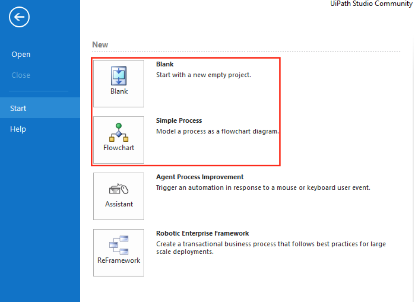The height and width of the screenshot is (302, 415).
Task: Click the 'Agent Process Improvement' heading
Action: (200, 177)
